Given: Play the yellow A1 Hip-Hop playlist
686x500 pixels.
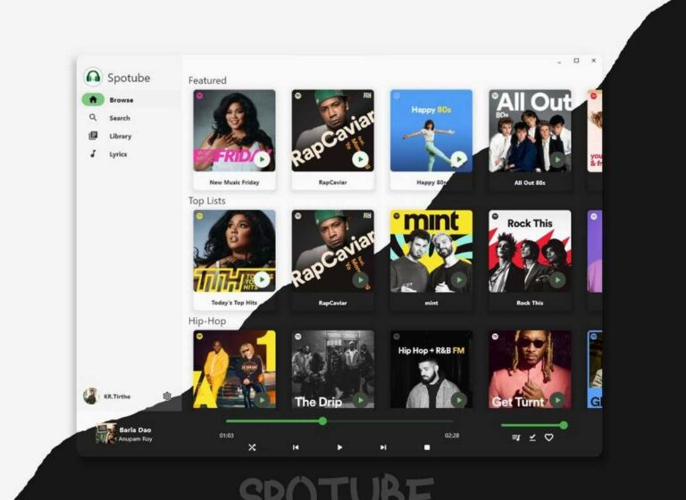Looking at the screenshot, I should point(262,400).
